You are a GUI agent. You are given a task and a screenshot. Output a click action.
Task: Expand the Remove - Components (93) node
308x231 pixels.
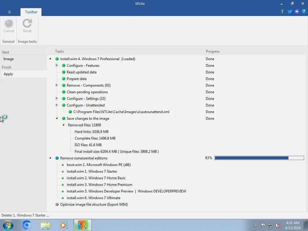(57, 85)
